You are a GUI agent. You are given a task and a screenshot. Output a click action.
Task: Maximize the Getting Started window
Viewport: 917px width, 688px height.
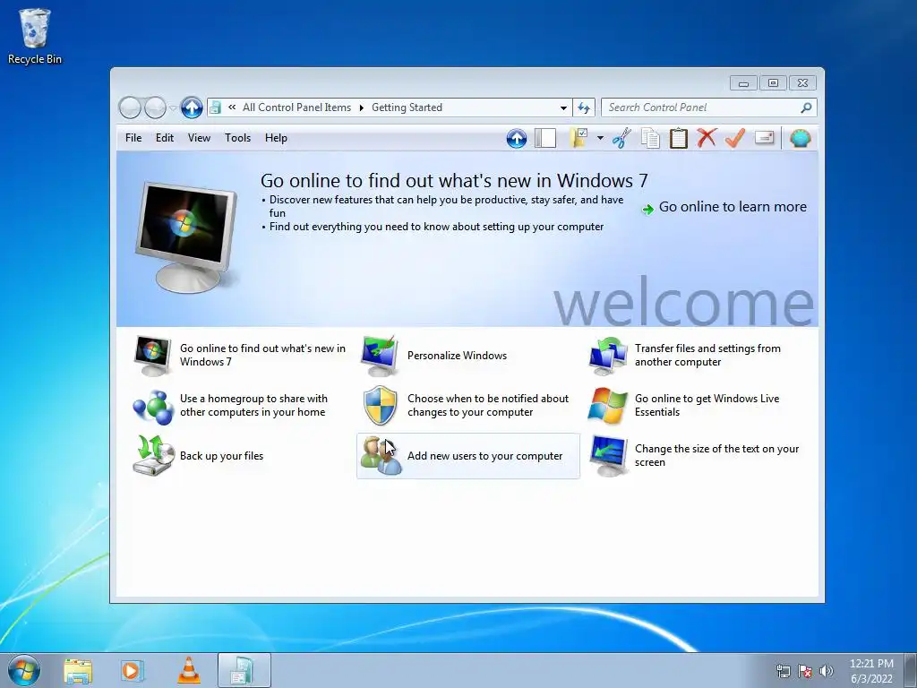click(773, 83)
